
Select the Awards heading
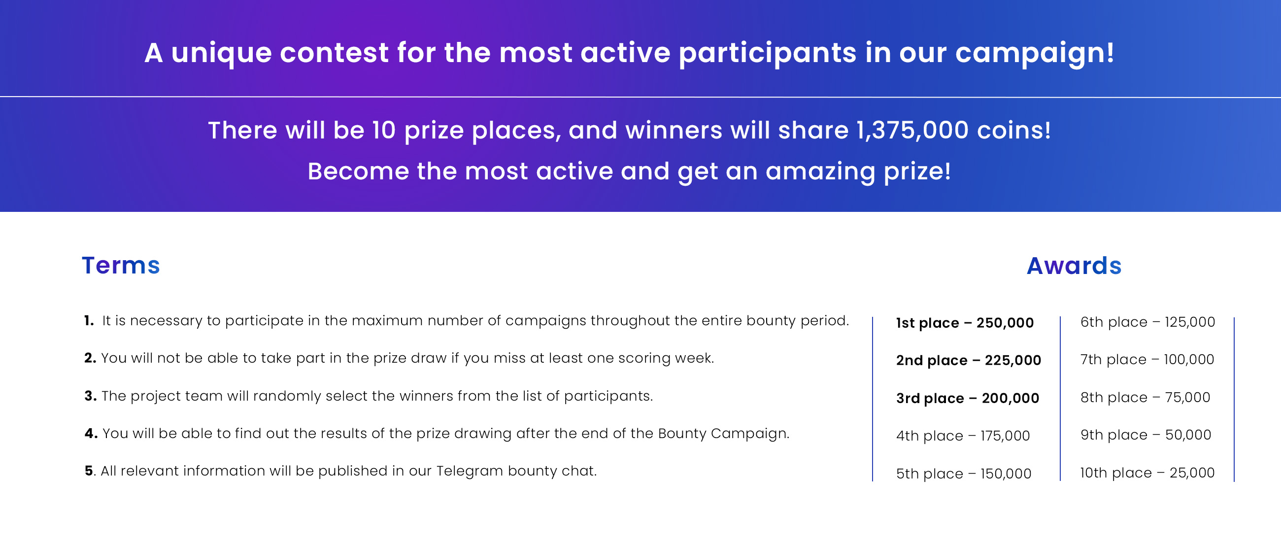[x=1074, y=266]
